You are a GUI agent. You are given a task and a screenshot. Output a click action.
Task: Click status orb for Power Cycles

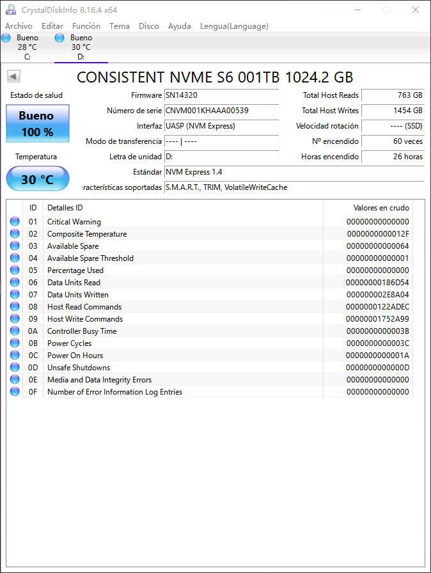pos(15,343)
